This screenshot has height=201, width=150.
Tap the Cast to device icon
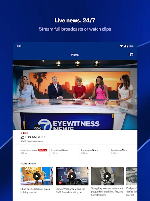click(x=131, y=55)
